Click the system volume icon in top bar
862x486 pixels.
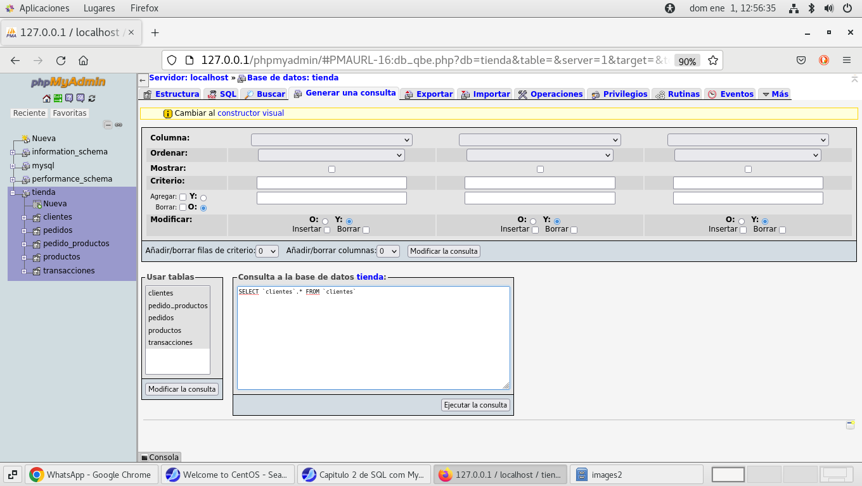coord(828,8)
